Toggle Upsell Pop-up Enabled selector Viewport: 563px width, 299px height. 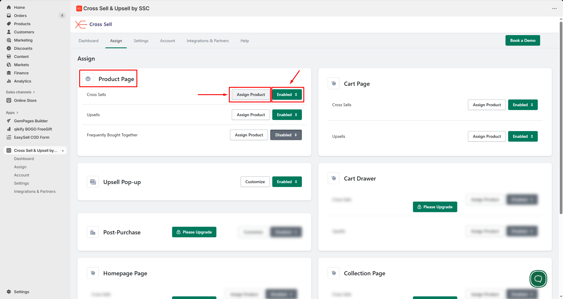[x=287, y=182]
